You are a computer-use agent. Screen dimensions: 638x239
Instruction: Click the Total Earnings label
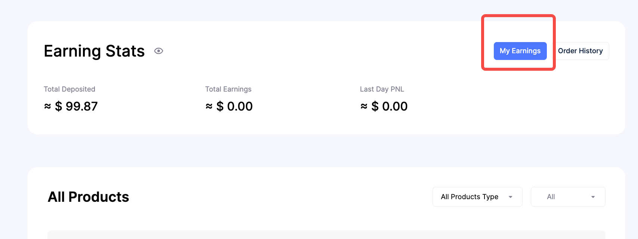[x=228, y=89]
